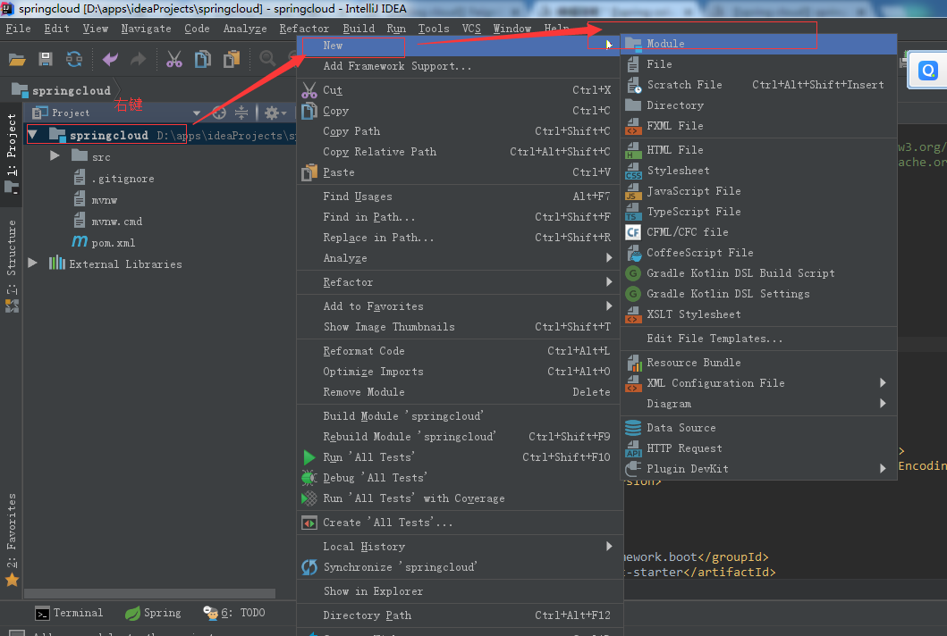
Task: Choose FXML File option
Action: tap(758, 126)
